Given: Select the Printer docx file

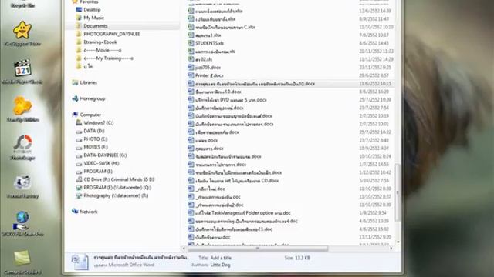Looking at the screenshot, I should click(x=209, y=75).
